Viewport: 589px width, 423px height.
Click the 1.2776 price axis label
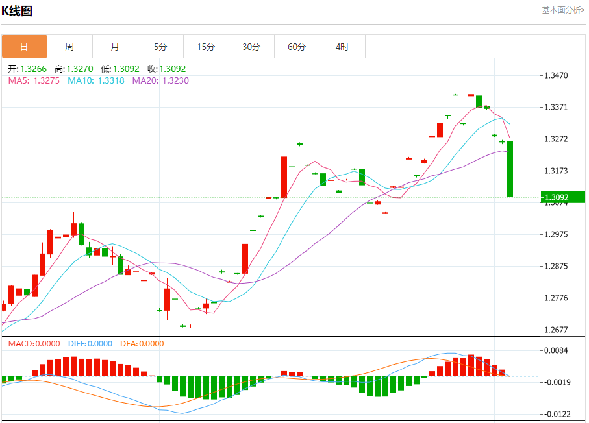[557, 298]
